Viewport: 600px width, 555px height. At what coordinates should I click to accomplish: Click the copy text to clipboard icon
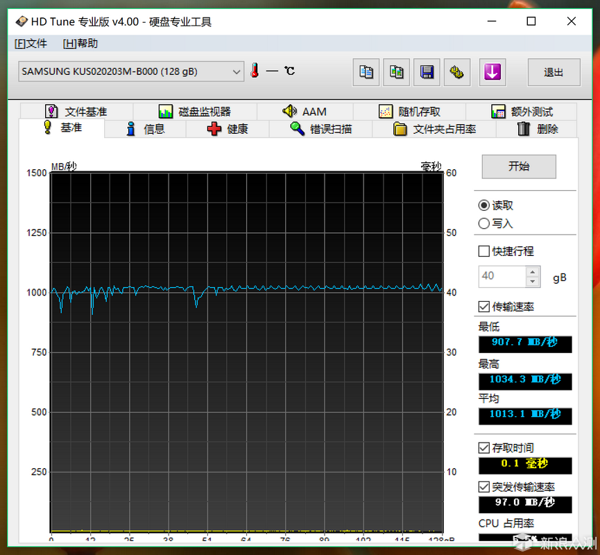(x=366, y=71)
